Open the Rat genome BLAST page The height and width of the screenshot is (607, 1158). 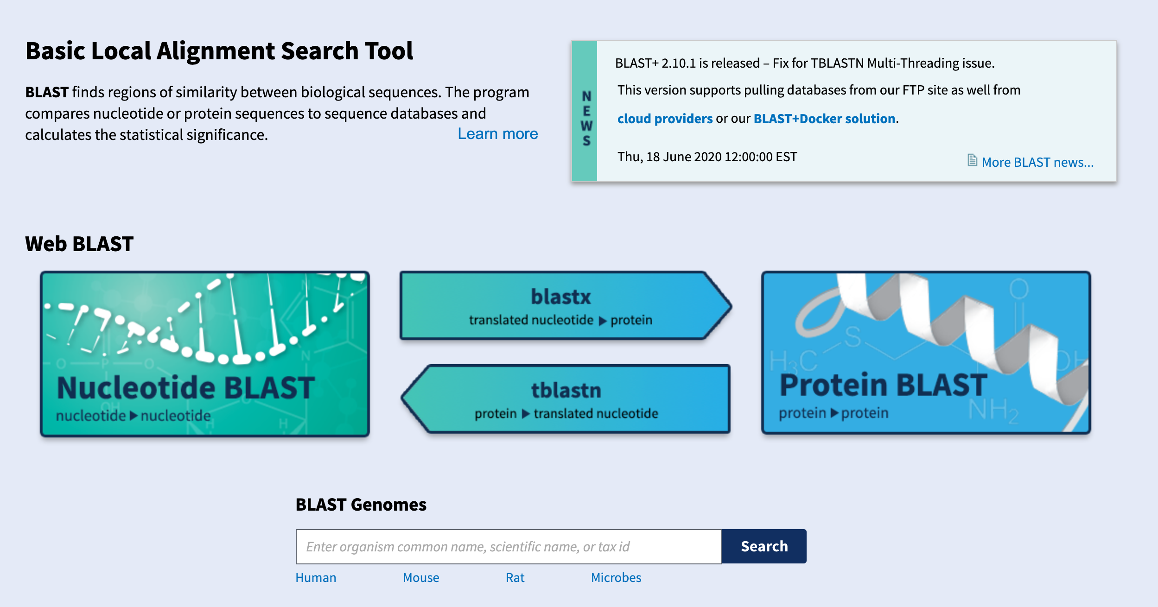pyautogui.click(x=515, y=578)
